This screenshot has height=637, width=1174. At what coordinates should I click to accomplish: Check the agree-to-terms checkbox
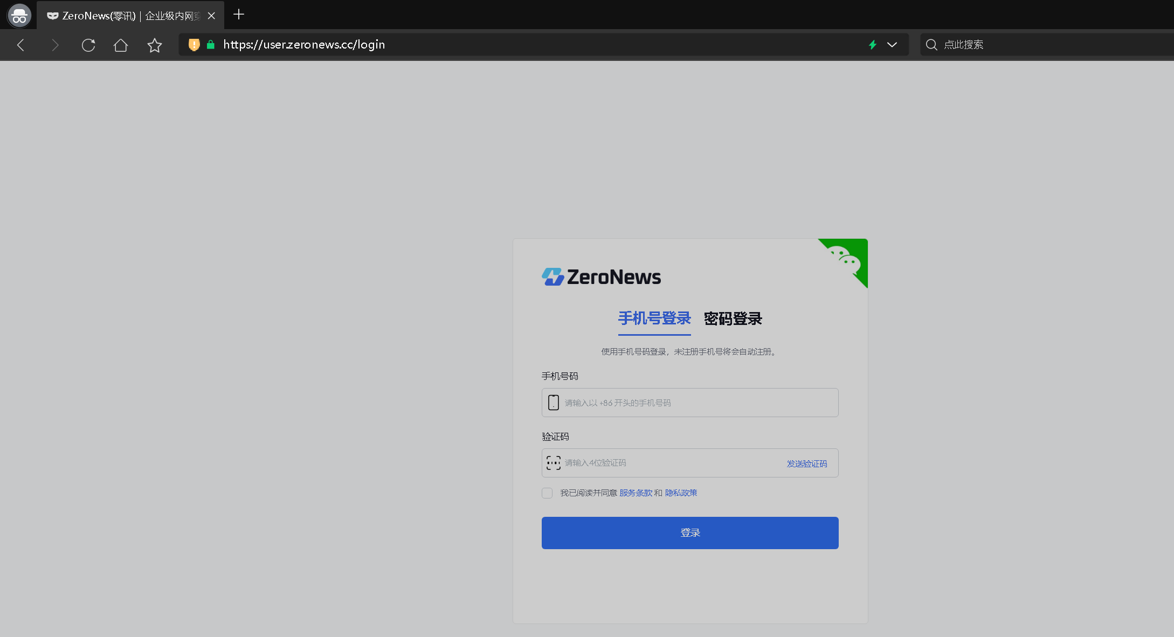[x=547, y=493]
